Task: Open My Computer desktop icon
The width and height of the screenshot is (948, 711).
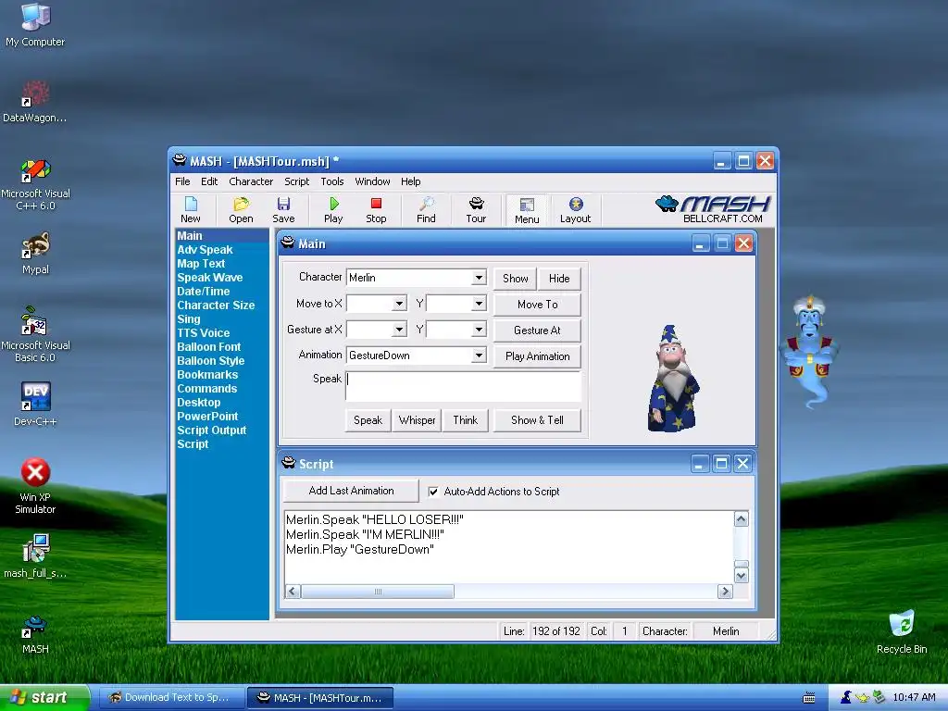Action: (x=35, y=25)
